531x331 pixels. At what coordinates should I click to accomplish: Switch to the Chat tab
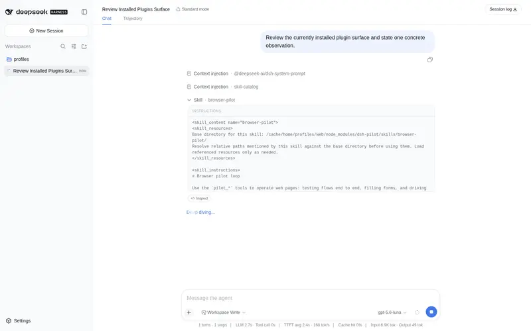pyautogui.click(x=107, y=19)
